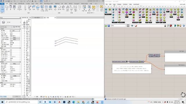186x104 pixels.
Task: Click the Edit Type (유형 편집) button
Action: tap(17, 27)
